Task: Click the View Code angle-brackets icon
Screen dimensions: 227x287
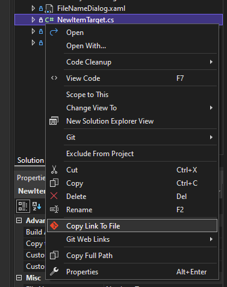Action: [x=54, y=78]
